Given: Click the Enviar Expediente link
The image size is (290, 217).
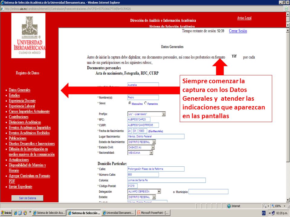Looking at the screenshot, I should pyautogui.click(x=21, y=186).
